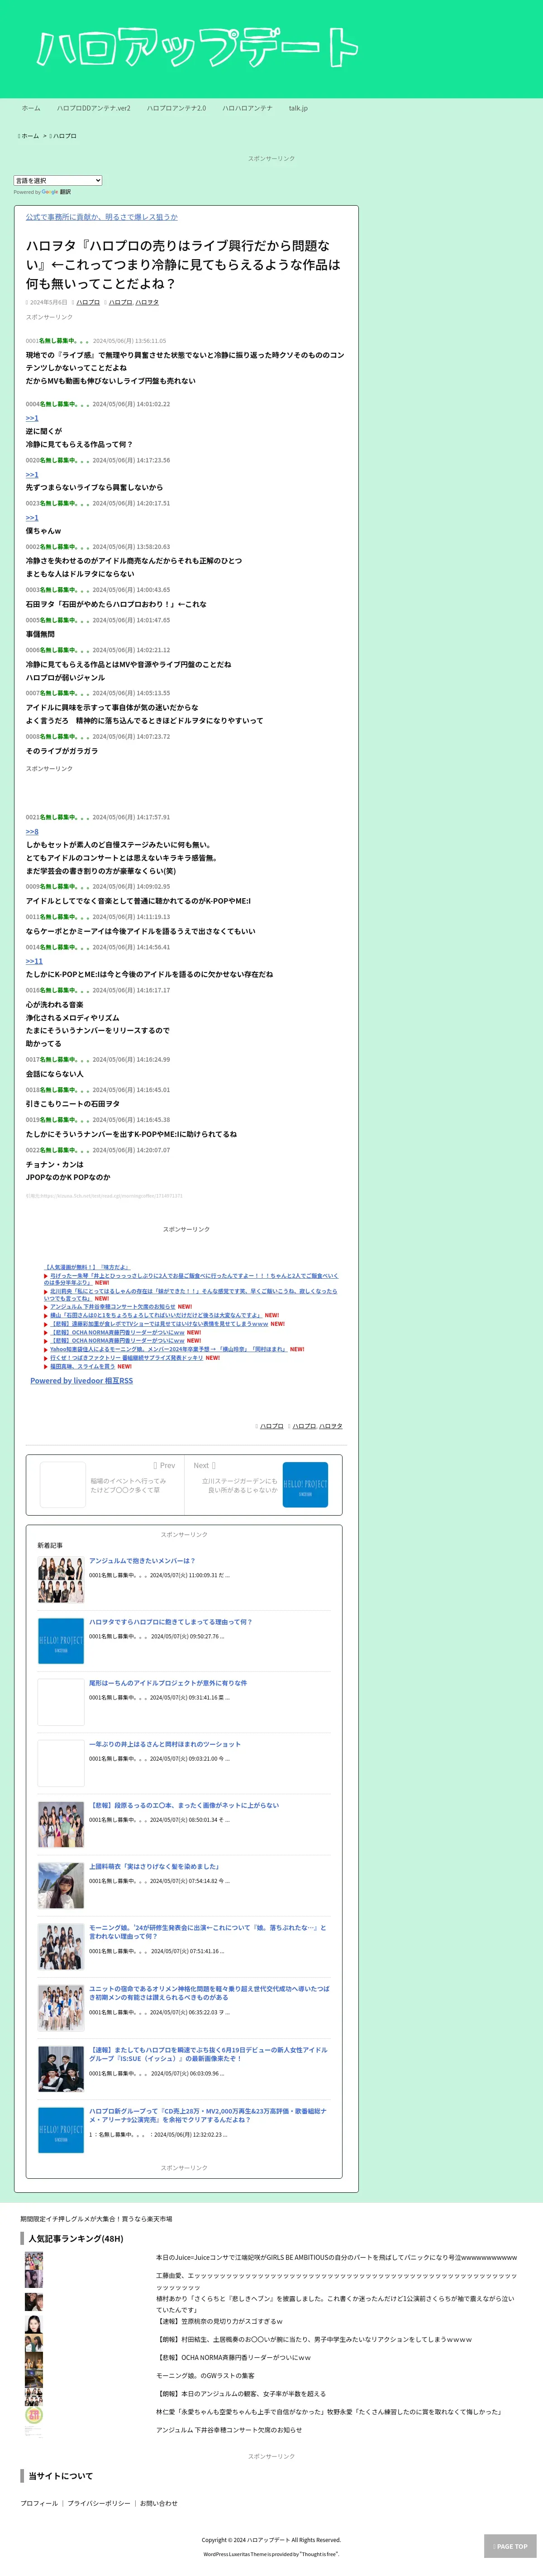Viewport: 543px width, 2576px height.
Task: Click the PAGE TOP button
Action: click(x=510, y=2546)
